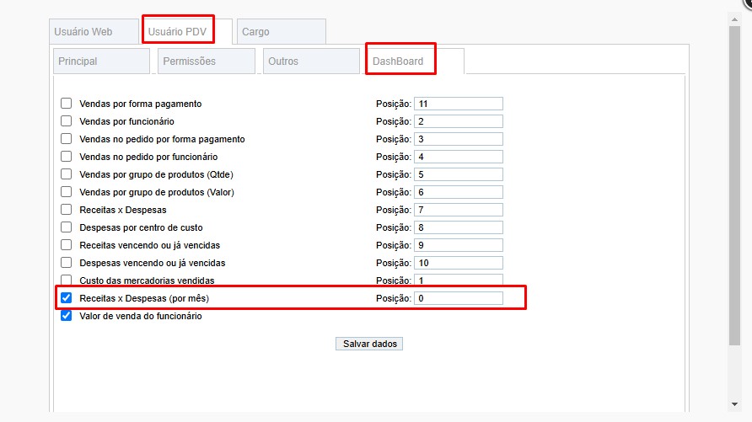This screenshot has height=422, width=752.
Task: Open the Cargo tab
Action: [281, 32]
